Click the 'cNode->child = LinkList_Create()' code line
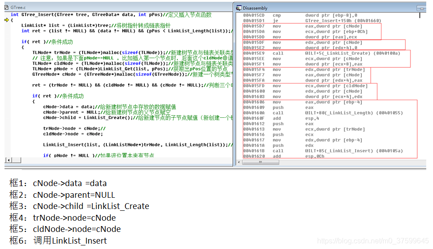This screenshot has width=433, height=249. 138,117
